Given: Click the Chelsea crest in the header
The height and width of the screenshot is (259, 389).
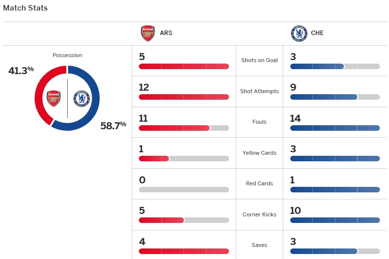Looking at the screenshot, I should [299, 33].
